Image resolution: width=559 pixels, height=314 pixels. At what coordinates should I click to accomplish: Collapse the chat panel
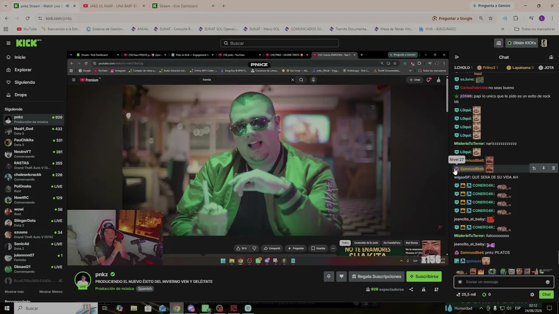[456, 57]
